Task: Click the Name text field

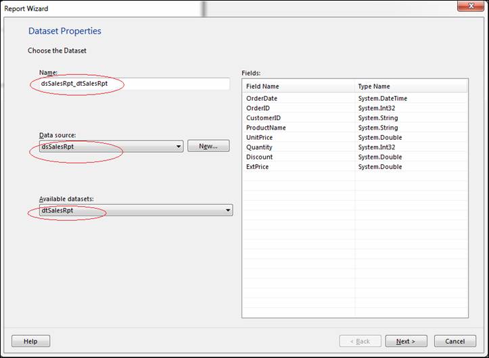Action: [135, 84]
